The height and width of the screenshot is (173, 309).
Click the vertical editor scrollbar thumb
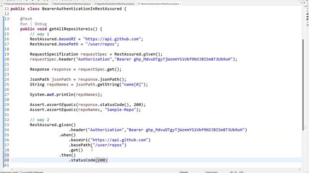(303, 85)
